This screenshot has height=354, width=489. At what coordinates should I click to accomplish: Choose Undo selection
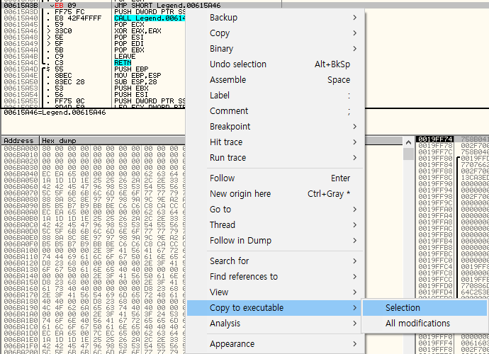pos(275,64)
